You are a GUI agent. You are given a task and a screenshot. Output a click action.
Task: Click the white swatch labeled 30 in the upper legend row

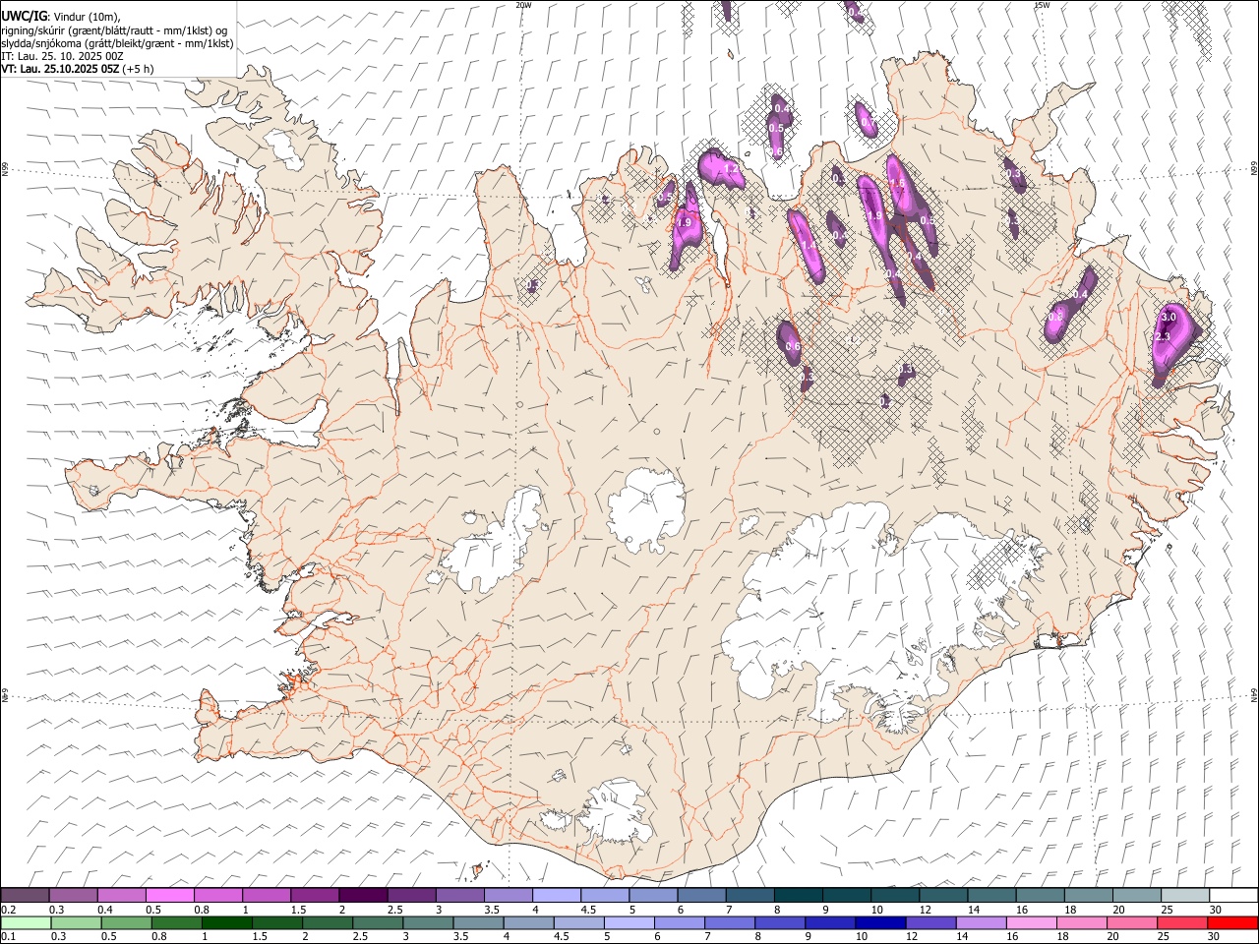pos(1232,895)
